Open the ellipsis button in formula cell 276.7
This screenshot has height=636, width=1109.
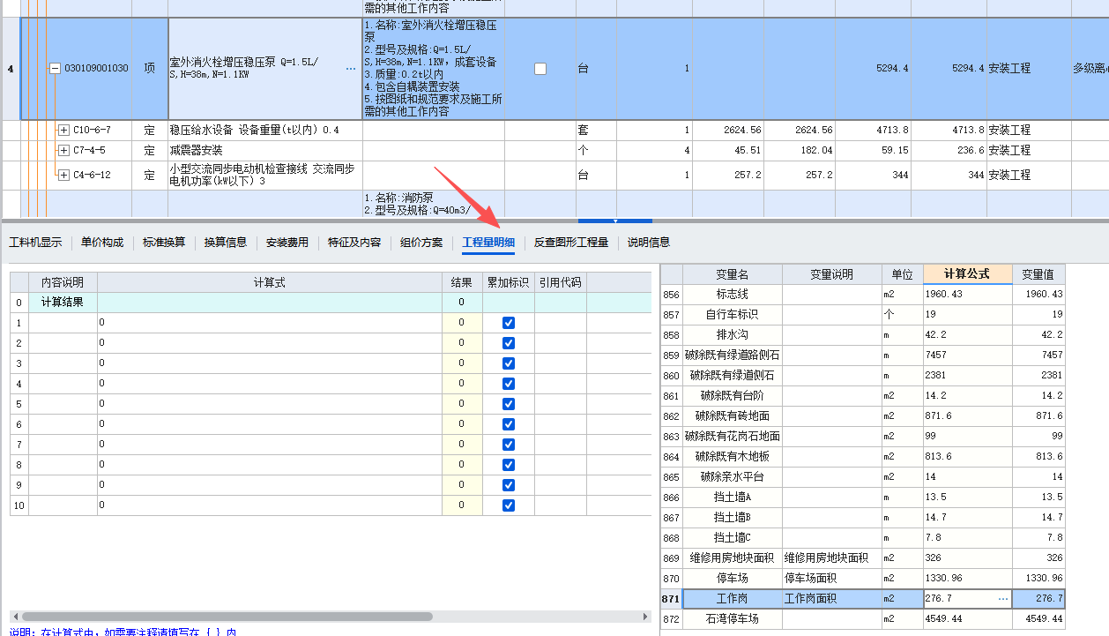pos(1002,599)
